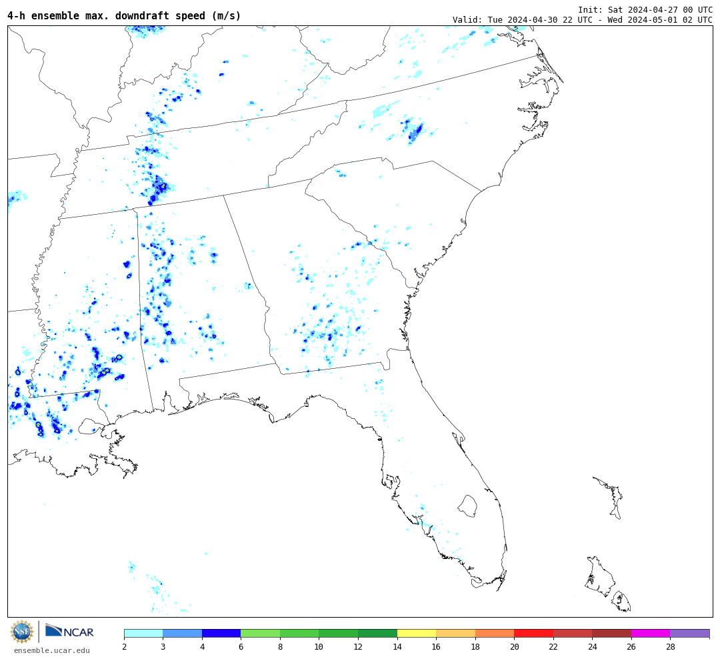Click the light cyan 2-3 color swatch
The width and height of the screenshot is (720, 659).
coord(144,633)
